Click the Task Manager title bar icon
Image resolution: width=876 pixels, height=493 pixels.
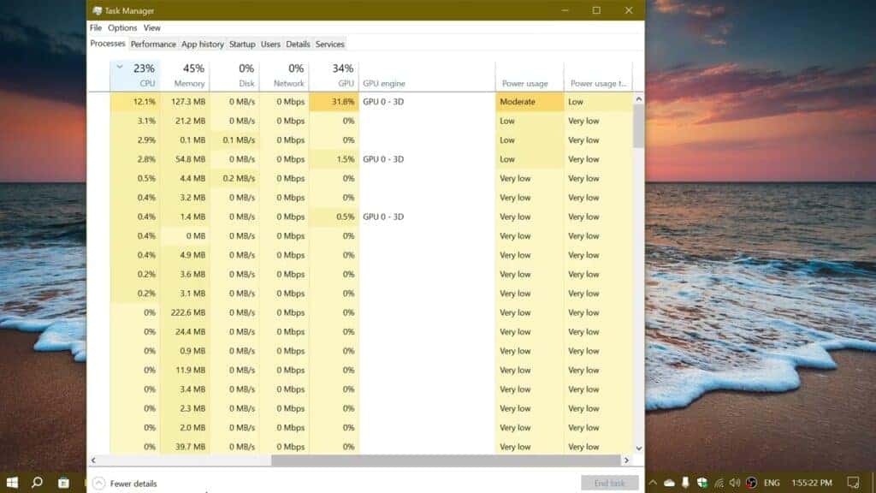(x=98, y=10)
